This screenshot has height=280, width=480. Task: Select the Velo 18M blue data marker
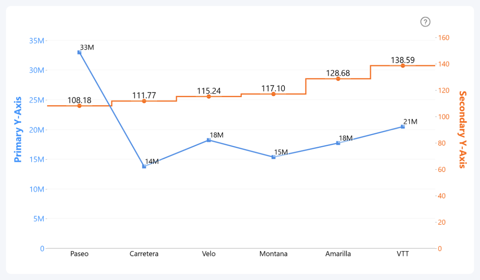(209, 140)
